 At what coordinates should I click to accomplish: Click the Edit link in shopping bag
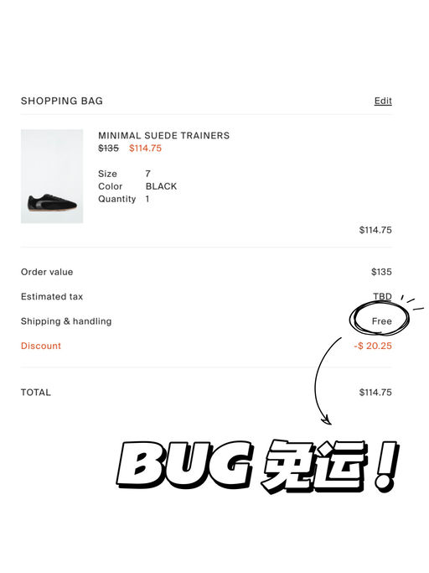(383, 101)
